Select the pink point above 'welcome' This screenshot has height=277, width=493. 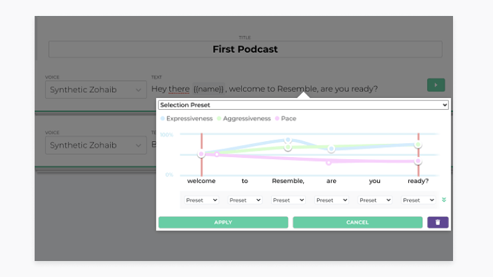(201, 154)
